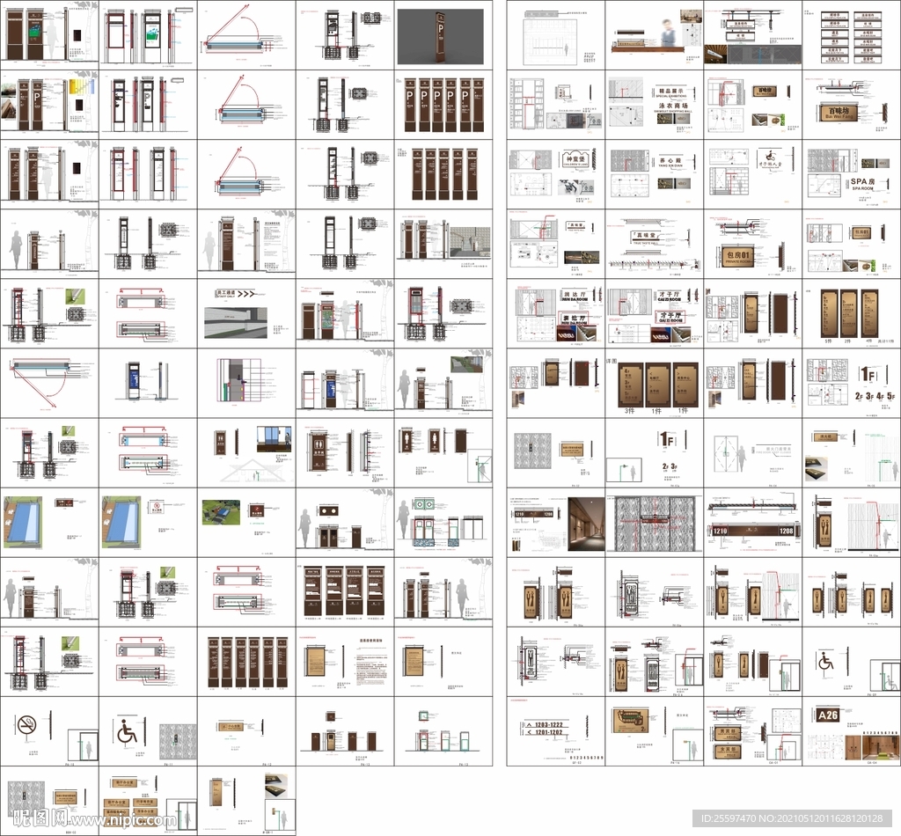Open the reception desk sheet with blurred person
Image resolution: width=901 pixels, height=836 pixels.
click(655, 35)
